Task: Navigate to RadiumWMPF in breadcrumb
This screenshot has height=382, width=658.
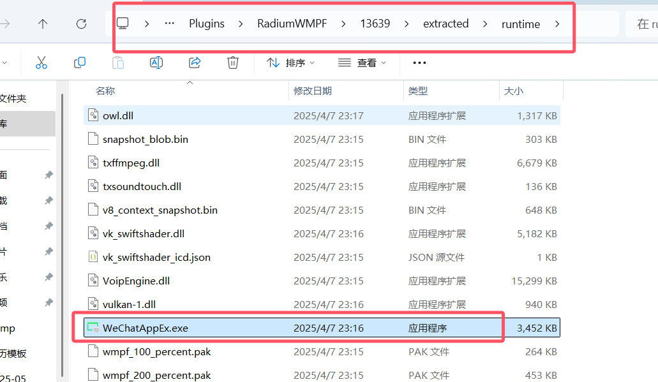Action: coord(292,24)
